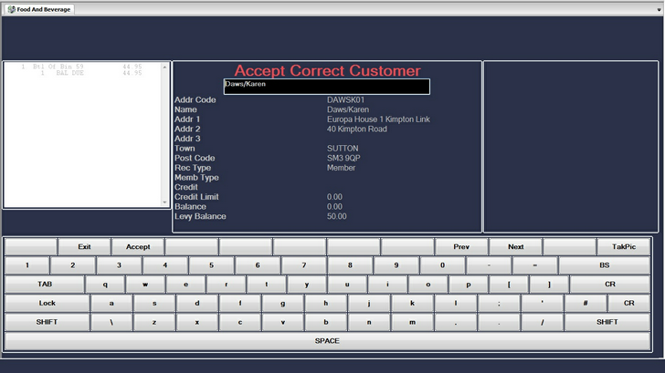The width and height of the screenshot is (665, 373).
Task: Toggle the Lock key on keyboard
Action: [x=47, y=303]
